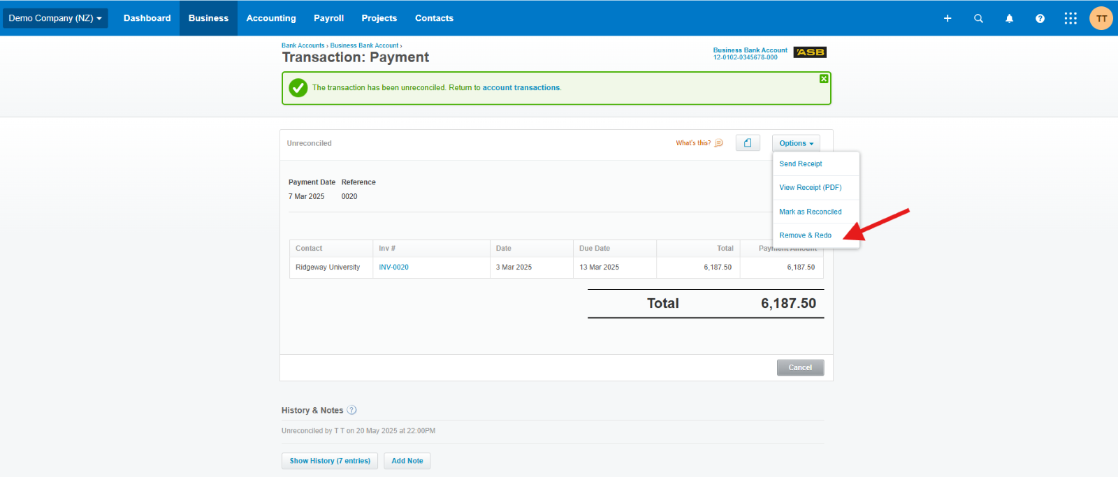
Task: Click the Contact column header
Action: click(309, 248)
